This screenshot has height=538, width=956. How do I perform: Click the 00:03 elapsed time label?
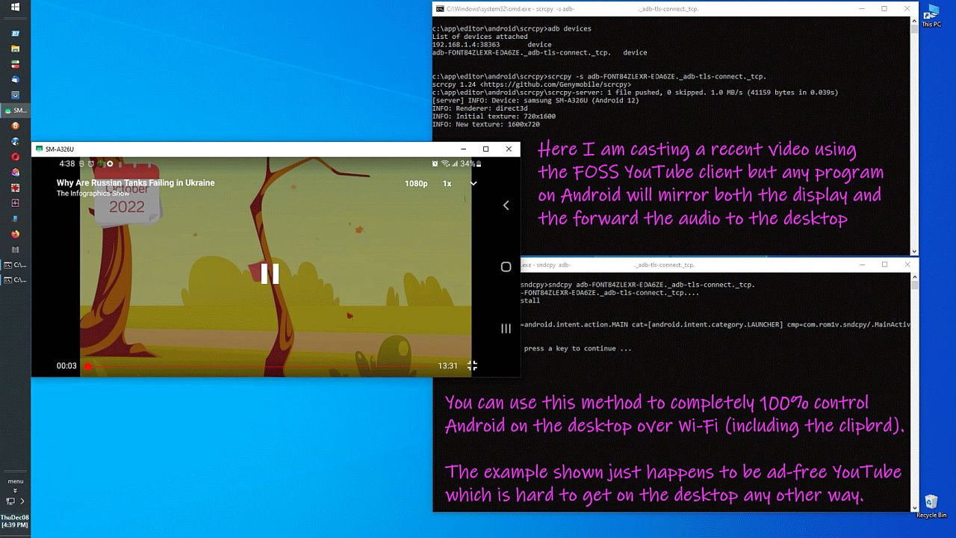66,365
